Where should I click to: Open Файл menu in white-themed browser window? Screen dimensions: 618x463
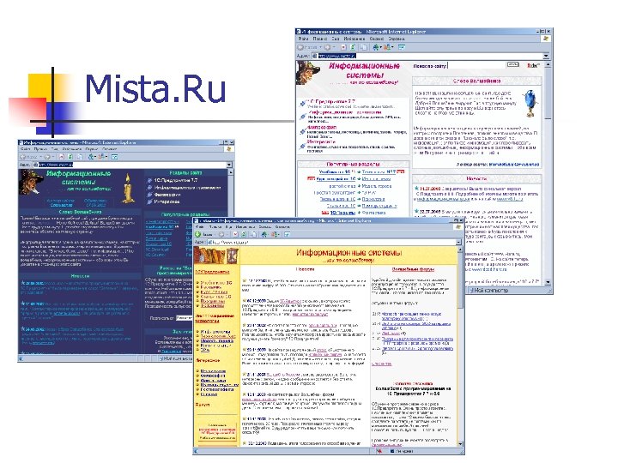(x=303, y=39)
